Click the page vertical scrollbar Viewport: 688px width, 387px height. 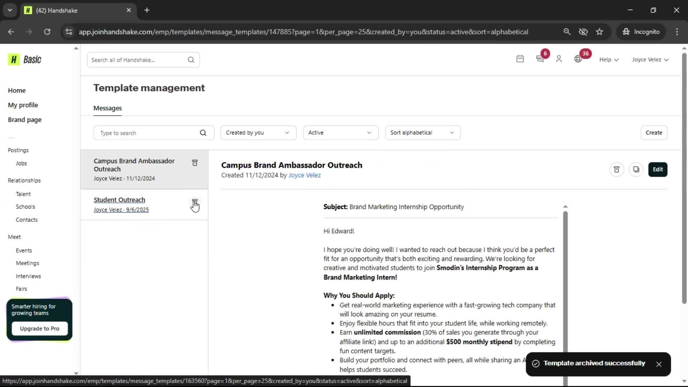coord(684,178)
